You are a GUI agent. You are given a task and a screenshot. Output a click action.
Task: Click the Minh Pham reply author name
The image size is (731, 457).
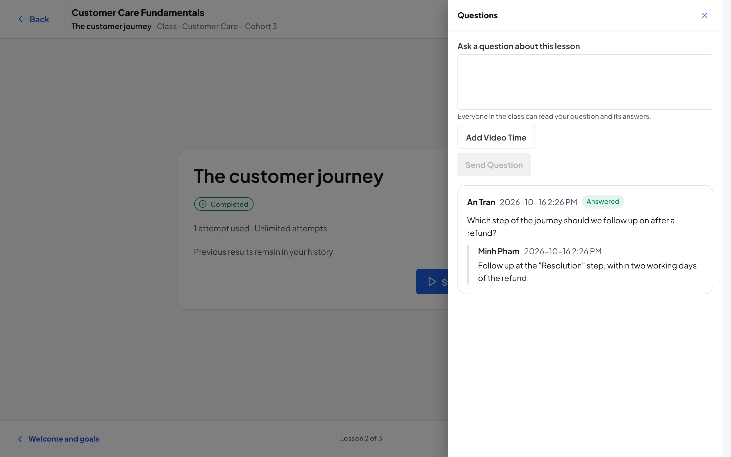tap(498, 251)
